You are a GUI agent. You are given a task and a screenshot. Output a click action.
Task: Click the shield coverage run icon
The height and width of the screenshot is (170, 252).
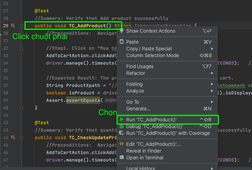(x=122, y=133)
